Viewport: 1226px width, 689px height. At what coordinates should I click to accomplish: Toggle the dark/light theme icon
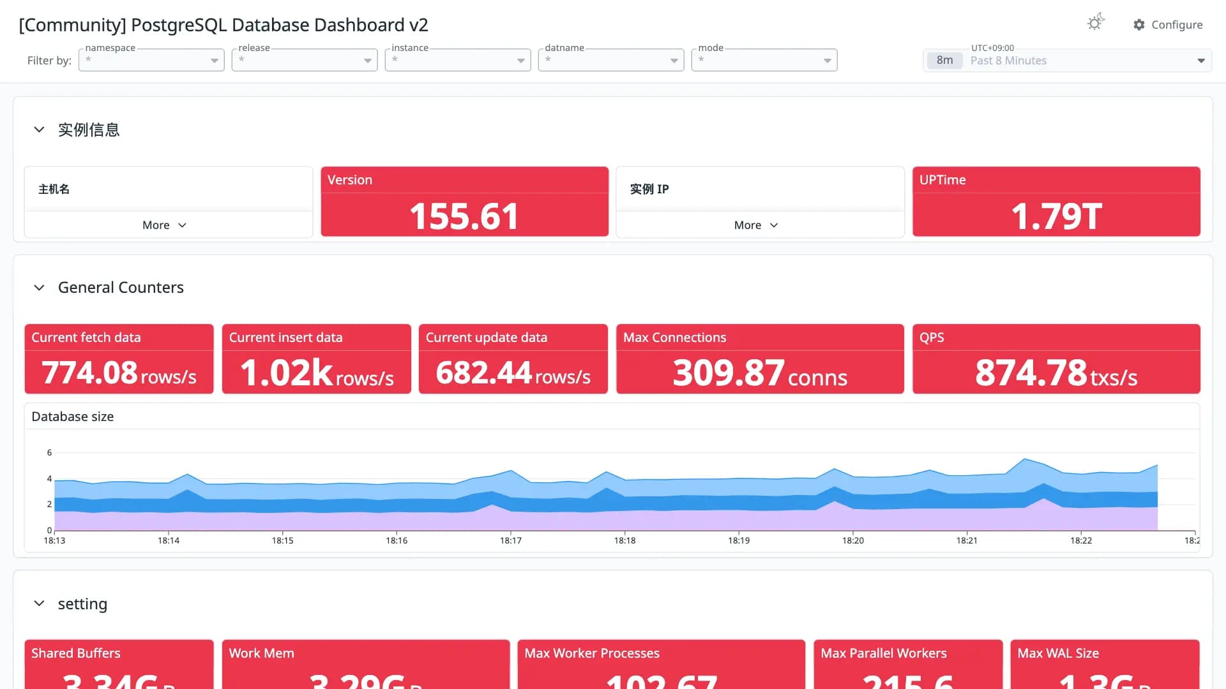click(1096, 23)
